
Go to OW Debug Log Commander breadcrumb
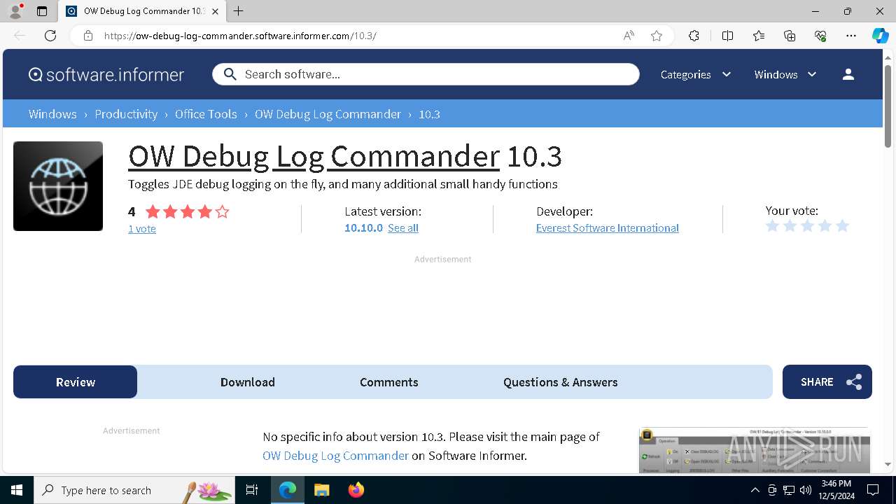[328, 114]
